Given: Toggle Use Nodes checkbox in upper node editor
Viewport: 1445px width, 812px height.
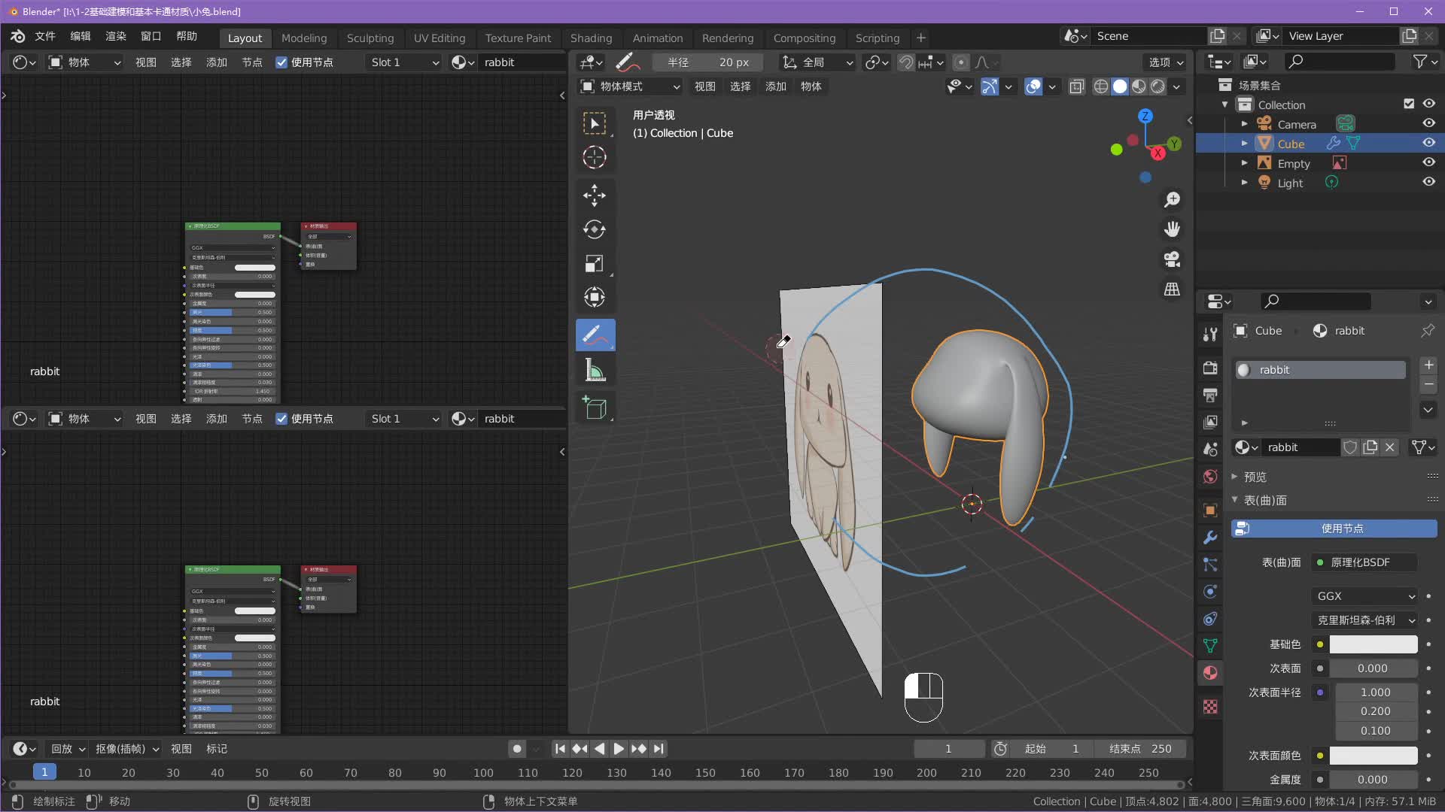Looking at the screenshot, I should pos(281,62).
